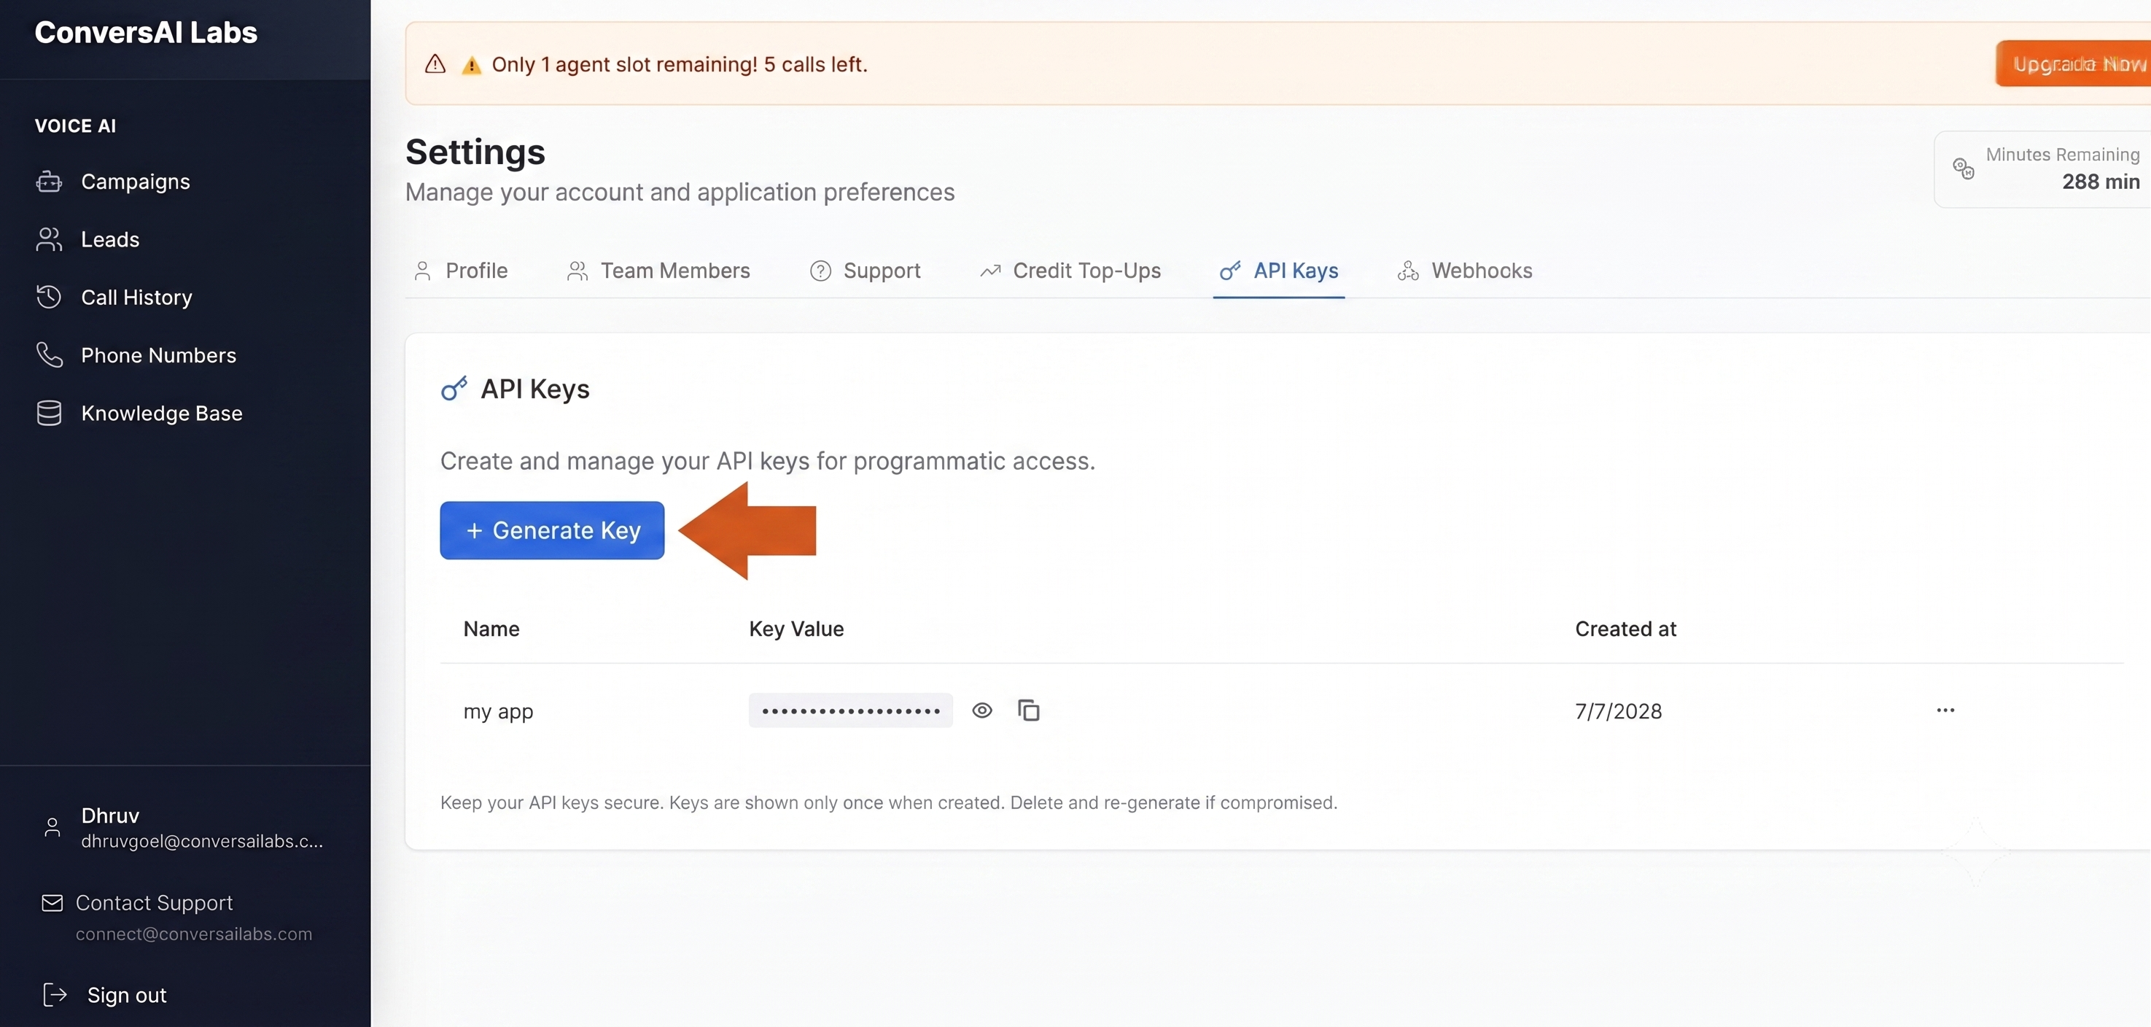Screen dimensions: 2151x1027
Task: Click the masked key value field
Action: pos(850,710)
